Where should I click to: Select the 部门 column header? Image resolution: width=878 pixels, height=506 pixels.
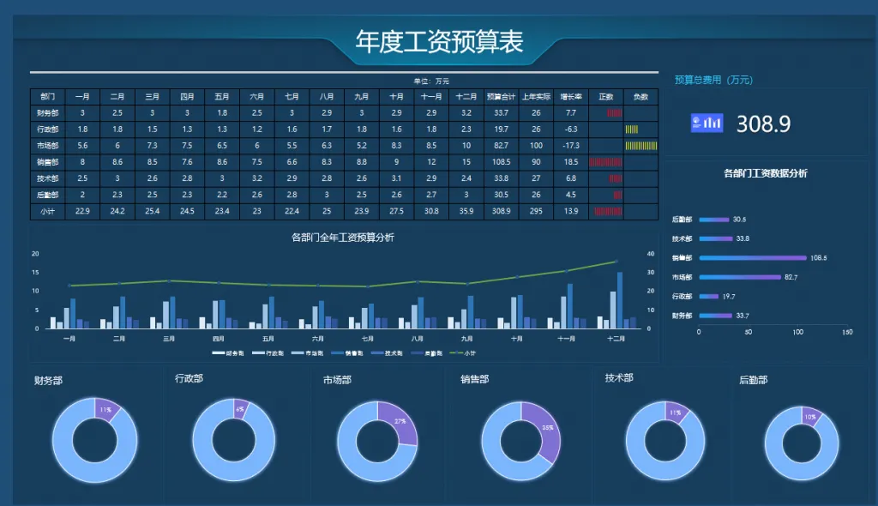[47, 97]
